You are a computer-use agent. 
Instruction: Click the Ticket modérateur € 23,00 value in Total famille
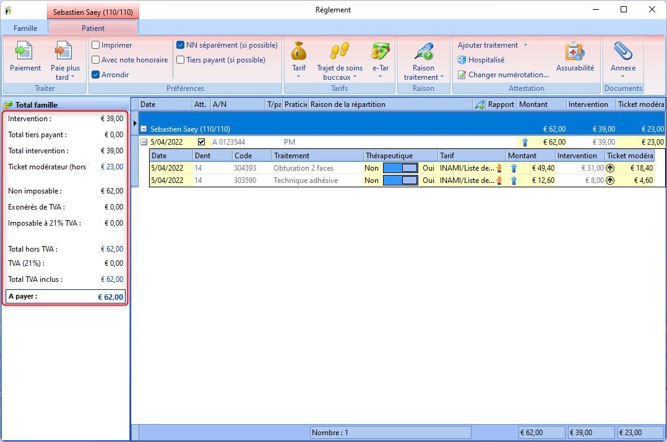[112, 167]
